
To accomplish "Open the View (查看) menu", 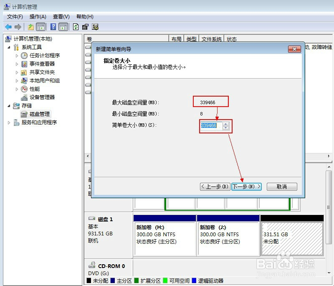I will tap(61, 17).
